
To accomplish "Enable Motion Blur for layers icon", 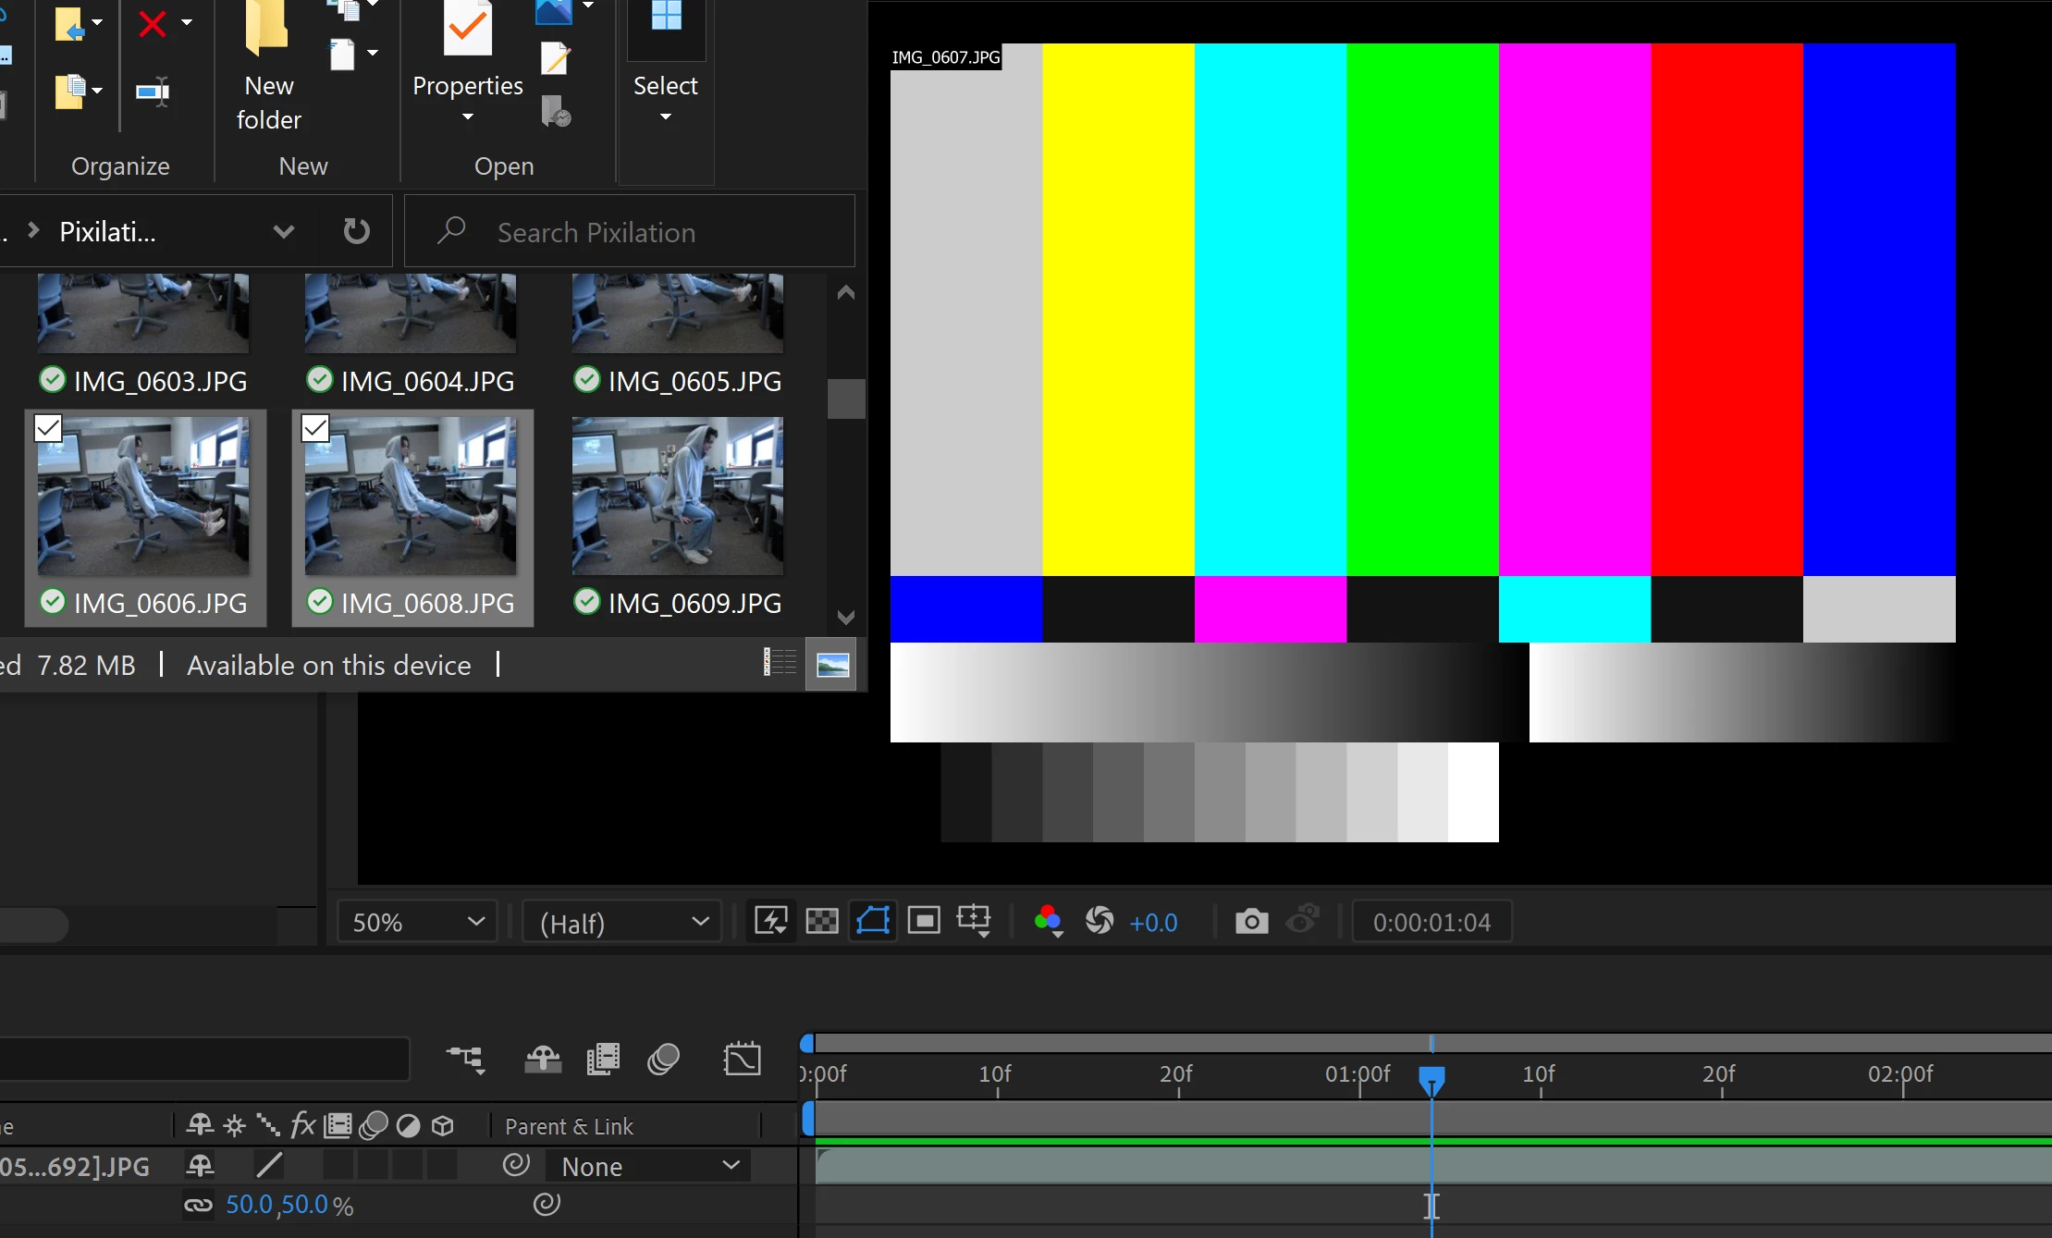I will (x=663, y=1060).
